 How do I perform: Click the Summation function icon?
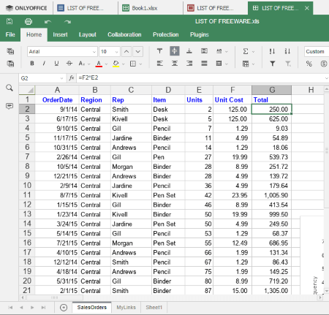[x=246, y=51]
